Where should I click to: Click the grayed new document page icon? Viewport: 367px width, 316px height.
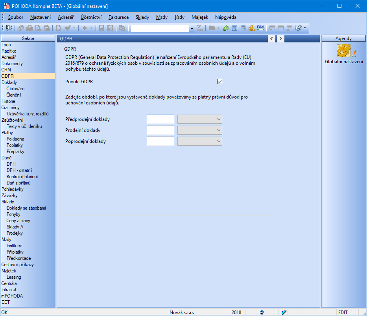[58, 28]
